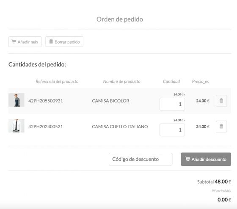Image resolution: width=237 pixels, height=209 pixels.
Task: Click the 24.00 € price in CAMISA CUELLO ITALIANO row
Action: pos(203,126)
